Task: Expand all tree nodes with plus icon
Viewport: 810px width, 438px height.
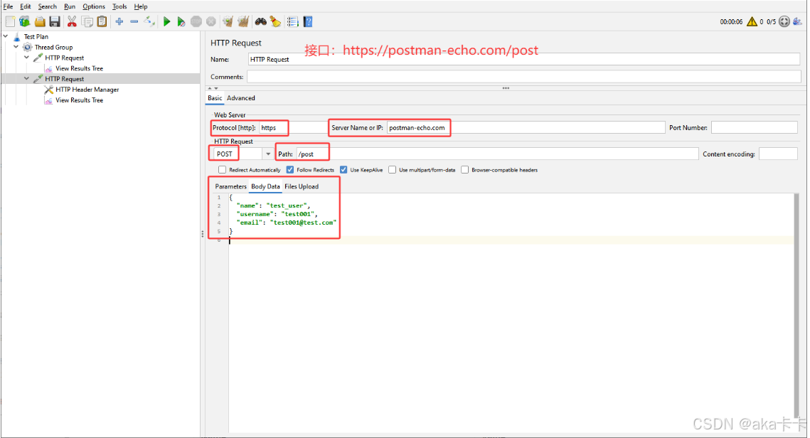Action: [x=119, y=22]
